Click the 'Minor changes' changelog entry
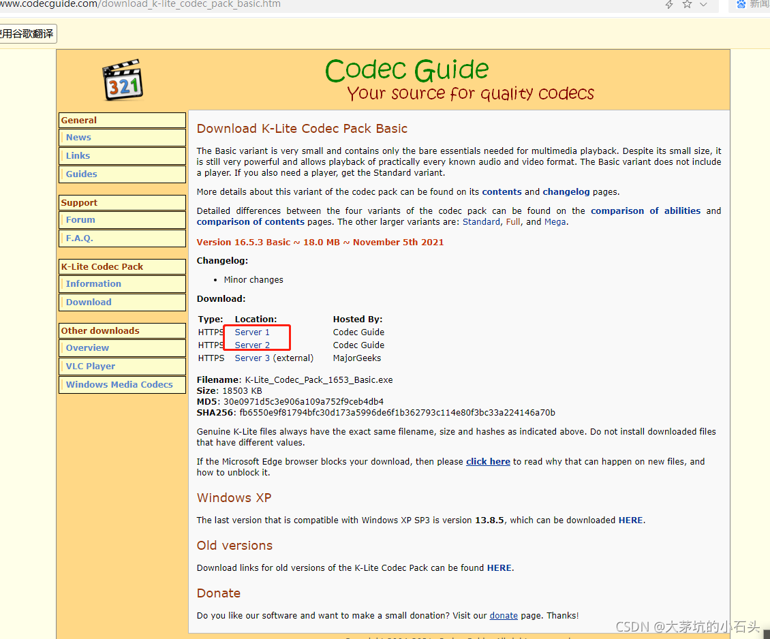The width and height of the screenshot is (770, 639). click(x=253, y=280)
